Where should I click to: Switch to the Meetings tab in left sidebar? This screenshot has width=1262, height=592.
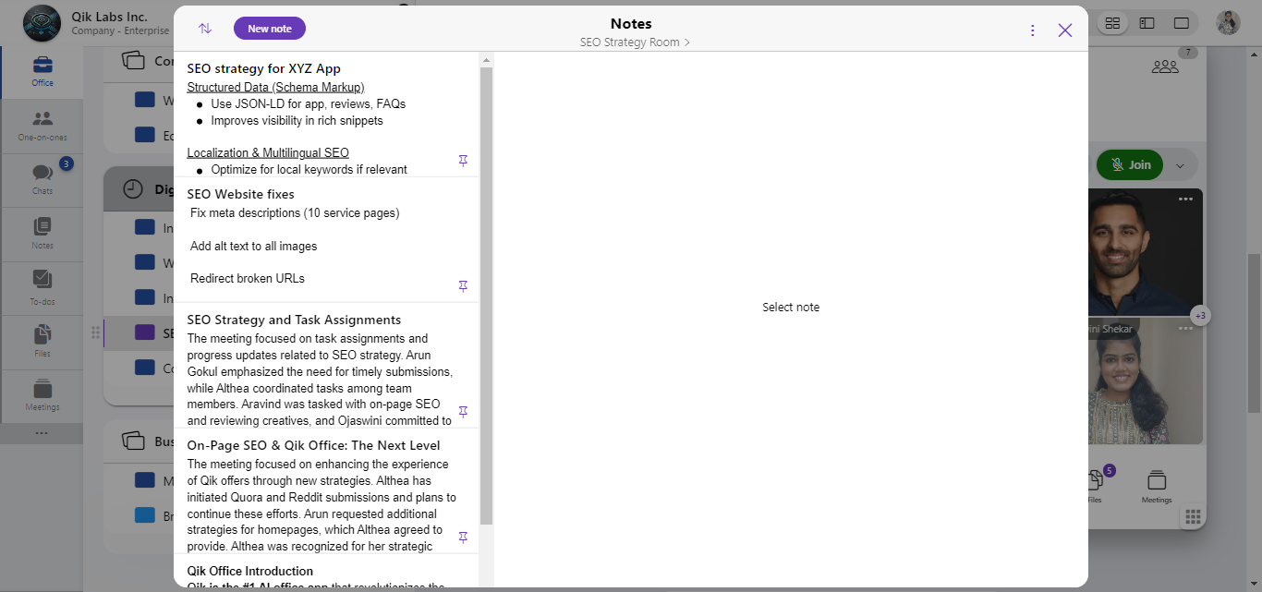tap(42, 394)
